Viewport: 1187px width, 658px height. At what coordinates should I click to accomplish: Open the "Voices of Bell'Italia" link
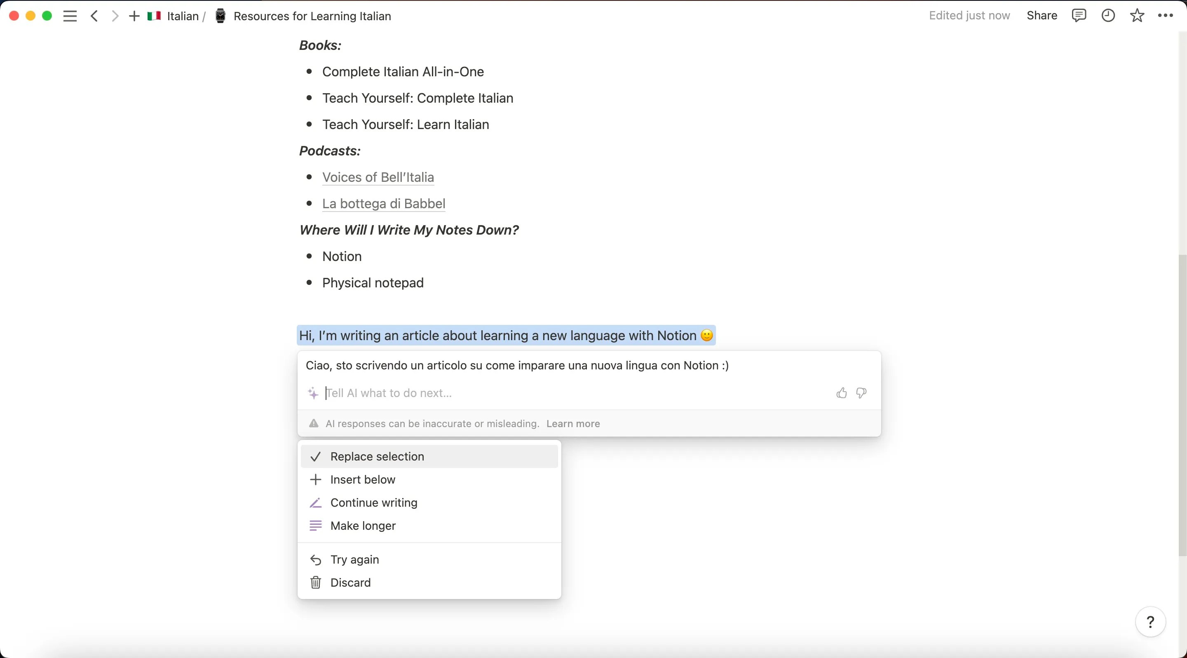click(x=378, y=177)
